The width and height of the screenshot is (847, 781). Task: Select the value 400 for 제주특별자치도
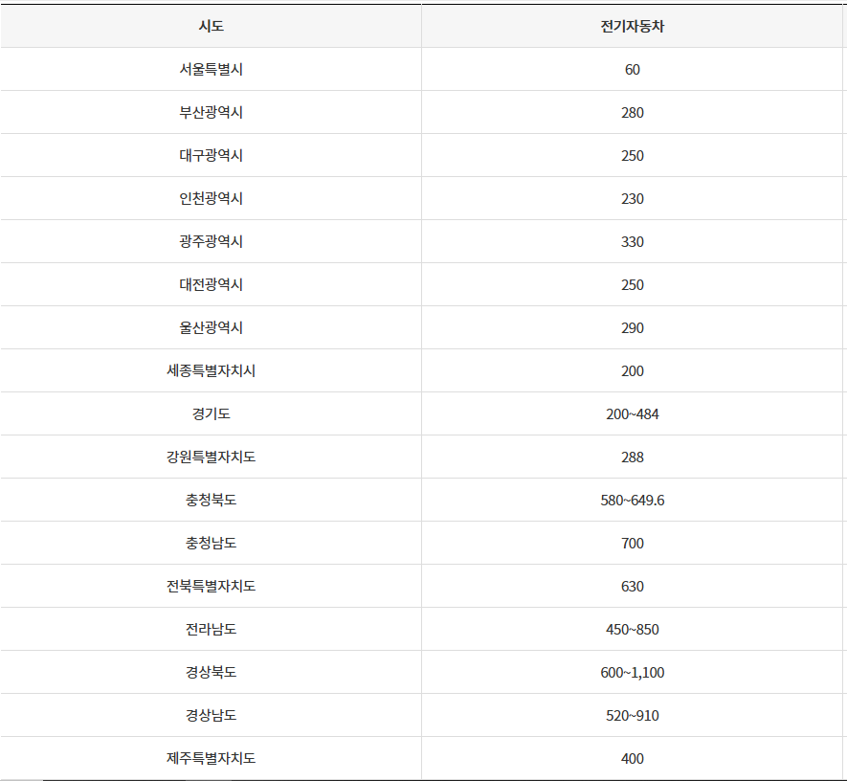(632, 758)
